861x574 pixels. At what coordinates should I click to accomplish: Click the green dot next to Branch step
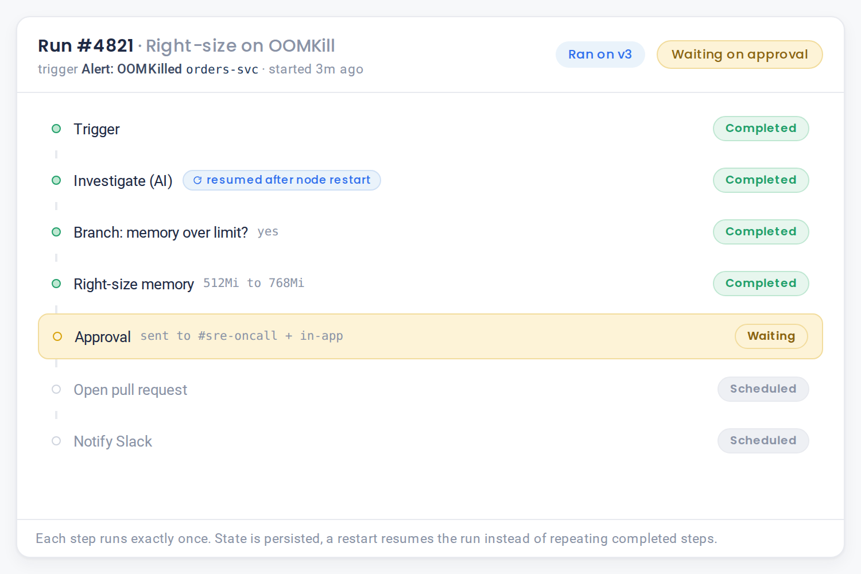click(56, 232)
